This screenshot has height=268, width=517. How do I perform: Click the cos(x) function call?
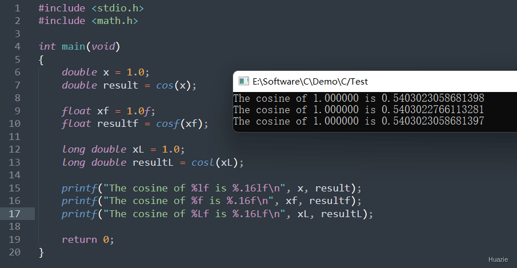174,85
